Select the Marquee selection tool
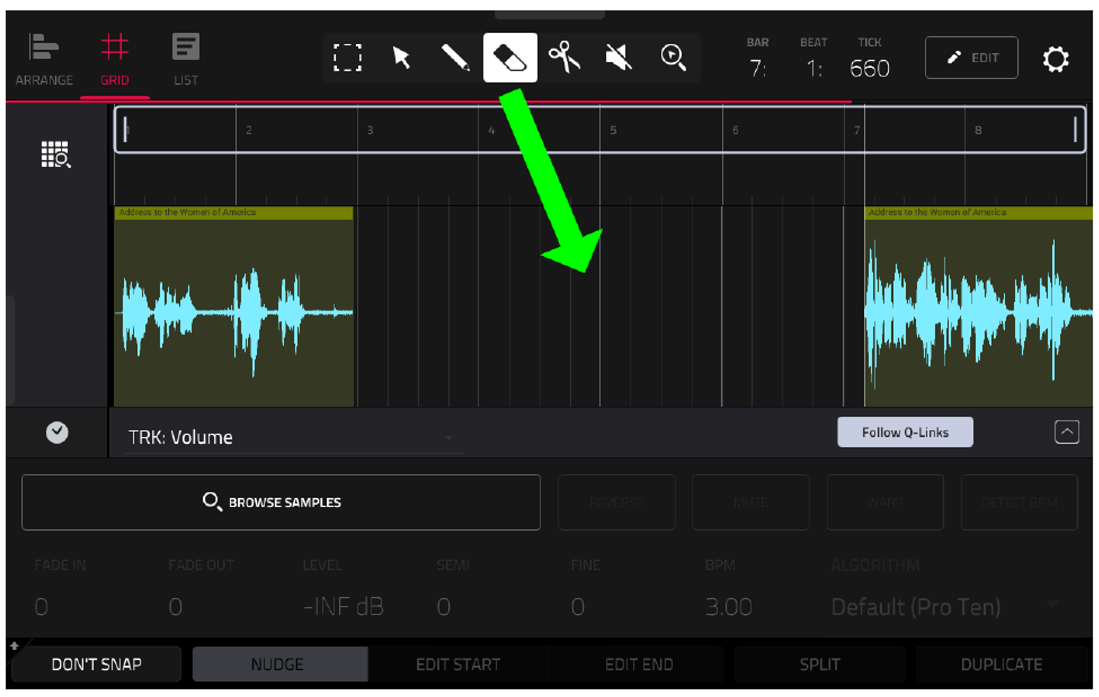The height and width of the screenshot is (697, 1099). [x=348, y=57]
